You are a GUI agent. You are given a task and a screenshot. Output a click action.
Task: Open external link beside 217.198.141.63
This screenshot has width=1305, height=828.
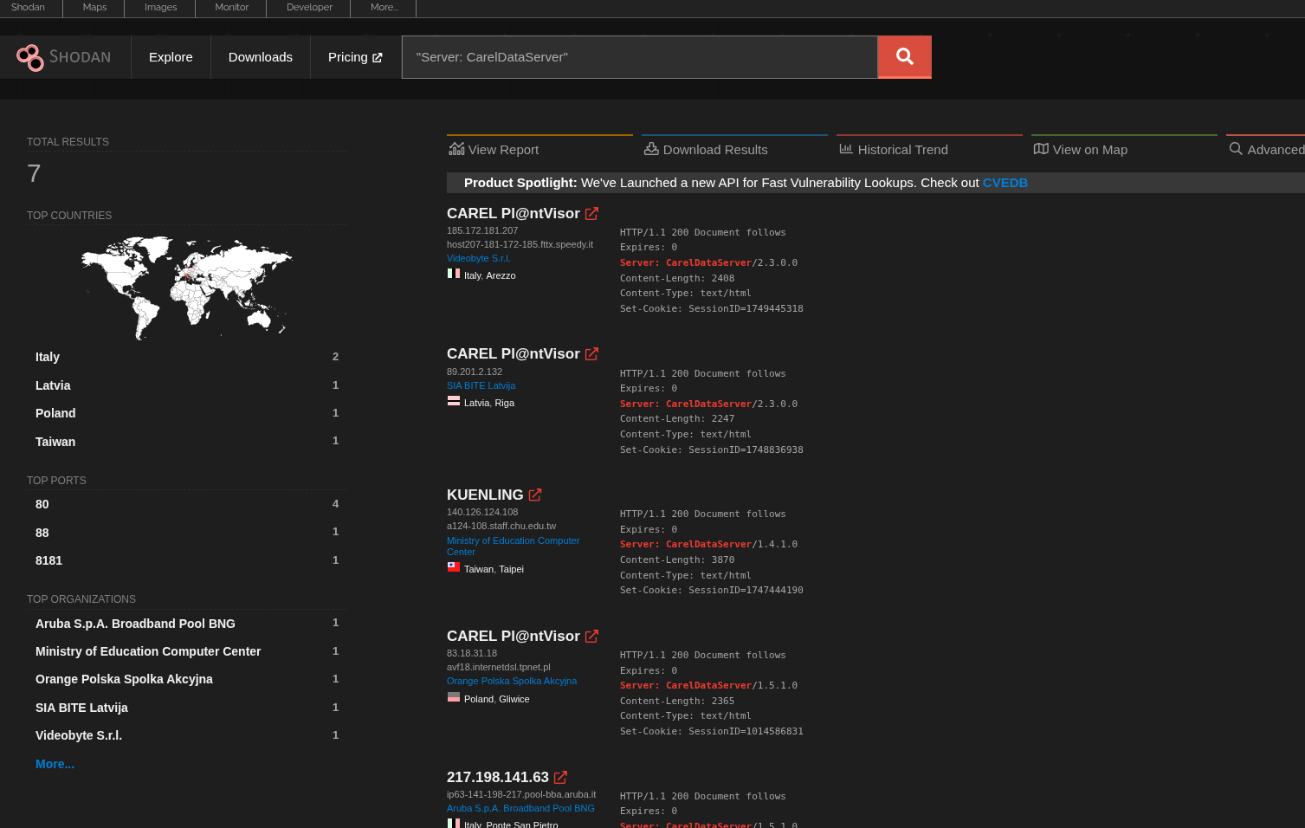[x=559, y=777]
